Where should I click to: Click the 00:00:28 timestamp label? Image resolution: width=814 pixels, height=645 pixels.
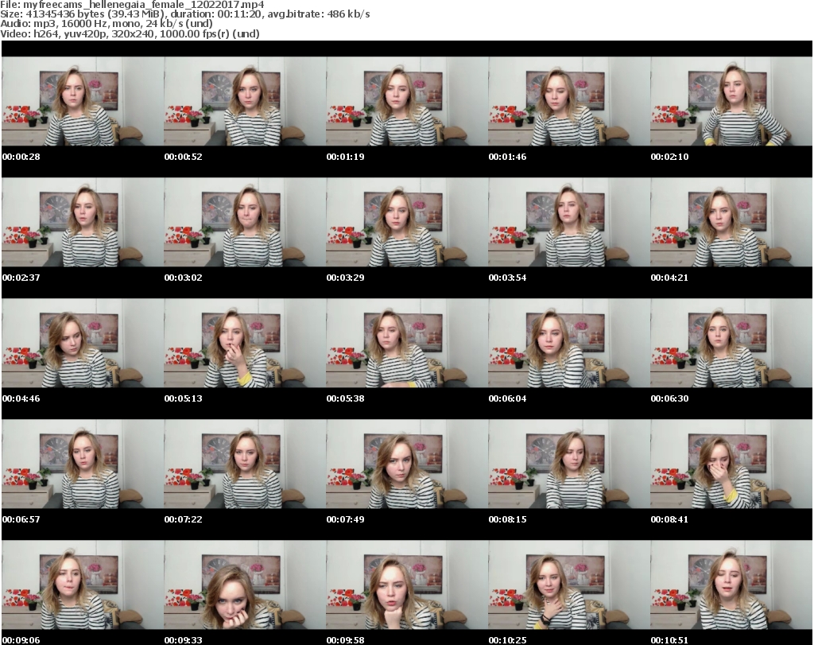pos(21,157)
